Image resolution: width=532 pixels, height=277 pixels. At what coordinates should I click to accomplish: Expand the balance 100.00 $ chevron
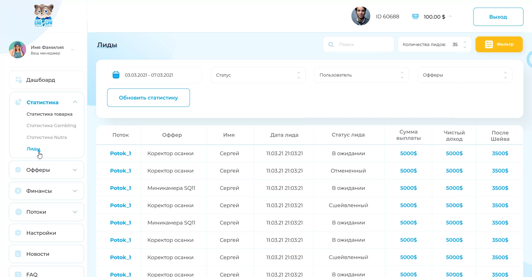[x=450, y=17]
